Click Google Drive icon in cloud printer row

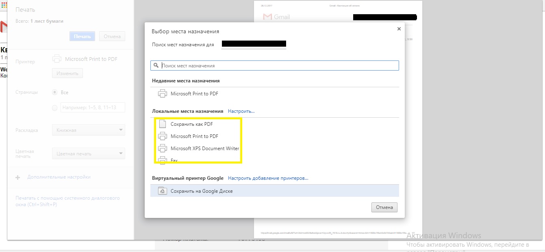point(162,191)
